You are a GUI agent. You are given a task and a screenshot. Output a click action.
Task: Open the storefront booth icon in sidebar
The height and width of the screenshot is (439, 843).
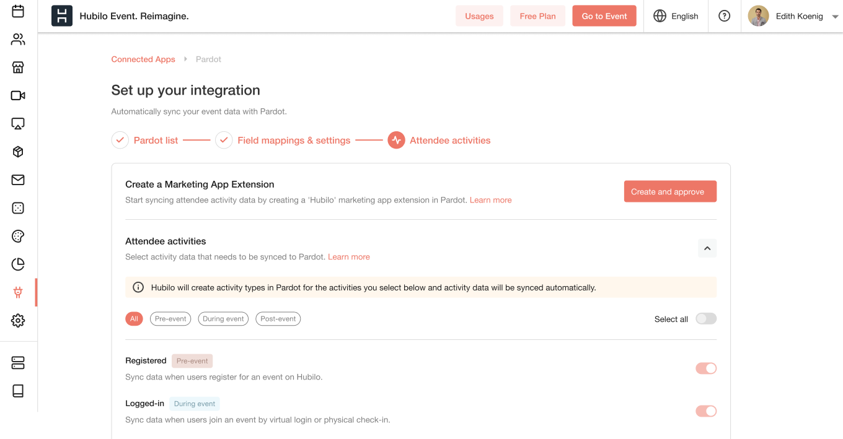18,67
